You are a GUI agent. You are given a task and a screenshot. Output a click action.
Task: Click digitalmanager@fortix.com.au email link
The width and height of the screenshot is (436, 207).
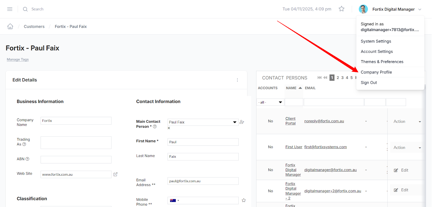click(x=330, y=170)
